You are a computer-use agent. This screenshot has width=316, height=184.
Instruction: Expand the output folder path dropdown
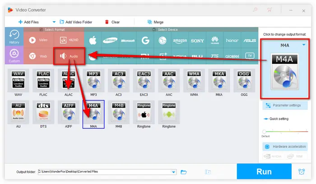[x=173, y=172]
